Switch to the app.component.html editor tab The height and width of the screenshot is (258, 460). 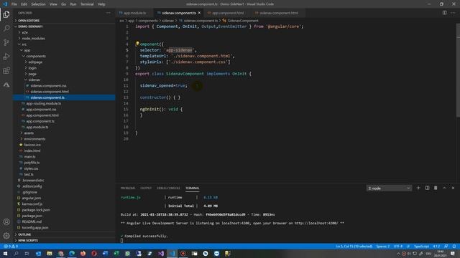(228, 13)
